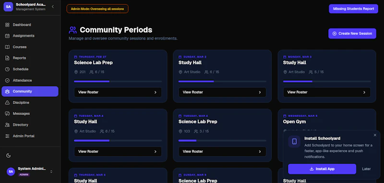Image resolution: width=384 pixels, height=183 pixels.
Task: Open Messages from the sidebar
Action: [x=30, y=114]
